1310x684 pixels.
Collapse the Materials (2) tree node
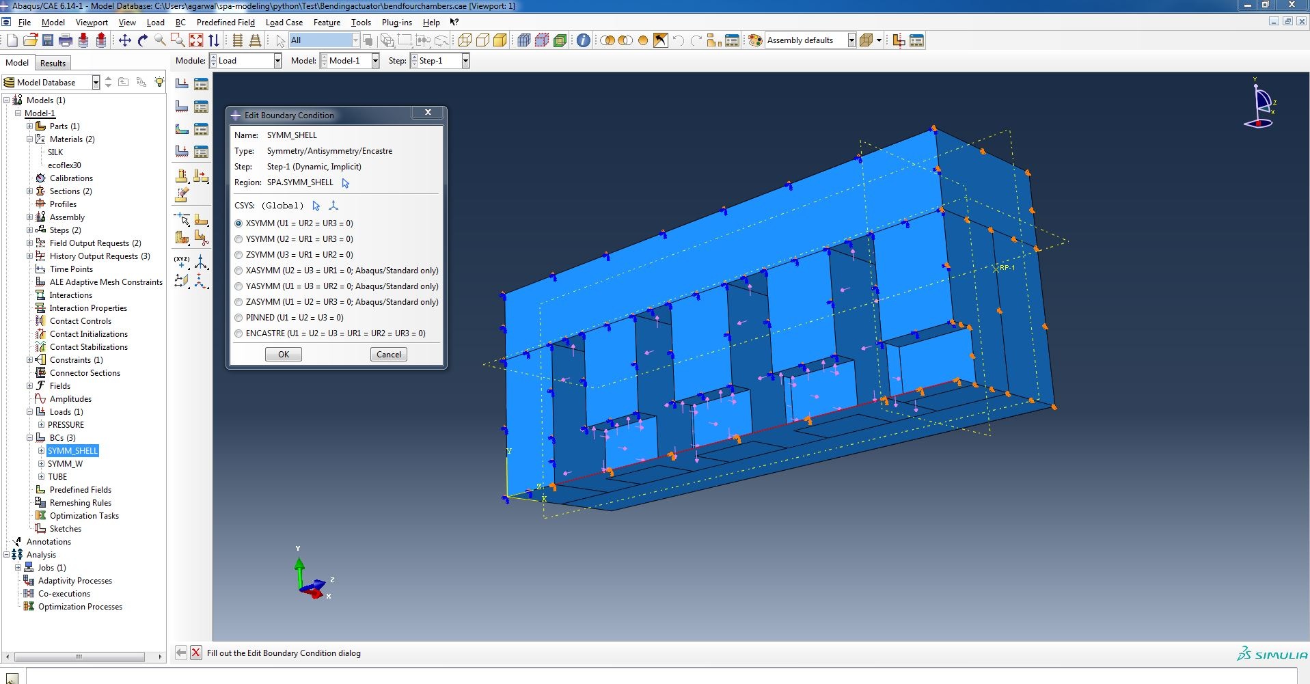coord(29,139)
